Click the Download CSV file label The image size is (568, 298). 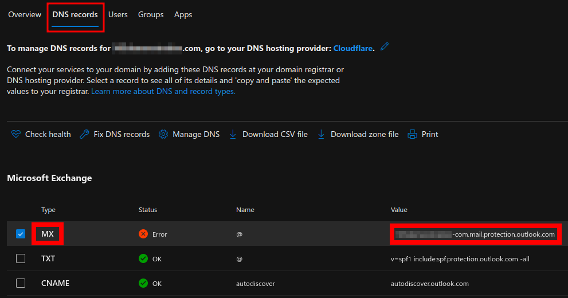275,134
